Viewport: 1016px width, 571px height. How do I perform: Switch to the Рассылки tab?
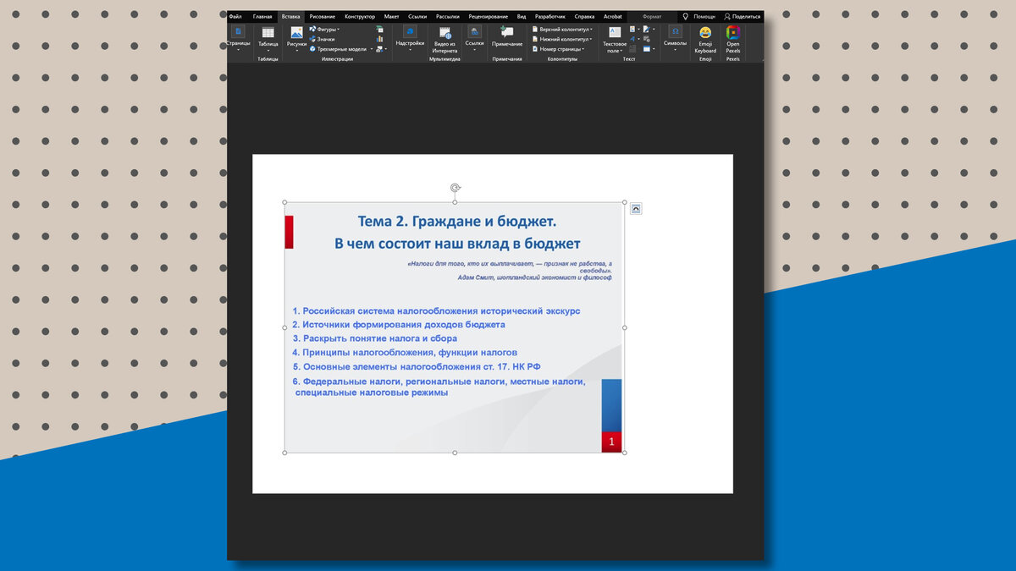[x=448, y=16]
